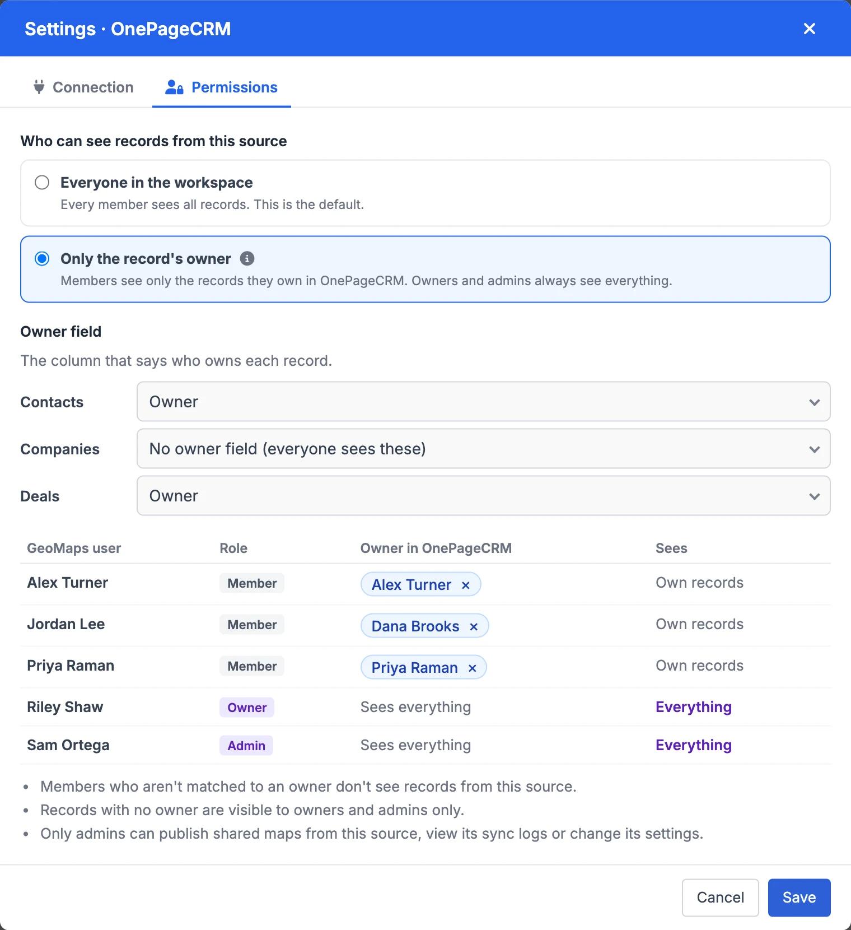Open the Deals owner field dropdown
Viewport: 851px width, 930px height.
[x=484, y=496]
